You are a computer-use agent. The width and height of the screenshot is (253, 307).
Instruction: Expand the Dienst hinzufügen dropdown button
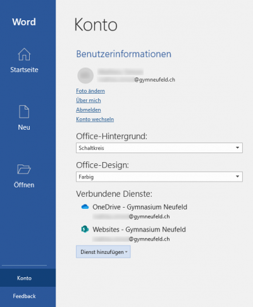tap(103, 252)
